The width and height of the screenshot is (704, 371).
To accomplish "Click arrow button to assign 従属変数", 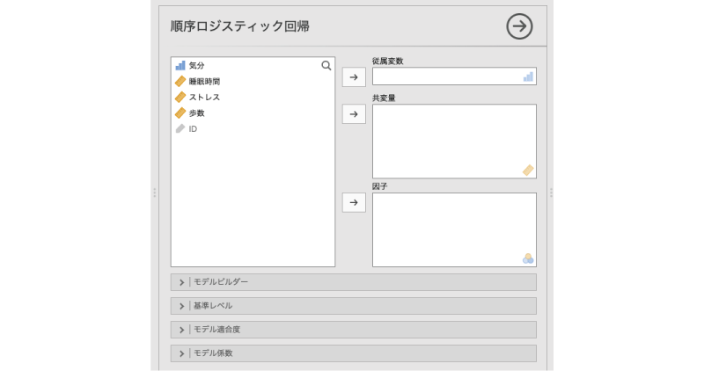I will 354,77.
